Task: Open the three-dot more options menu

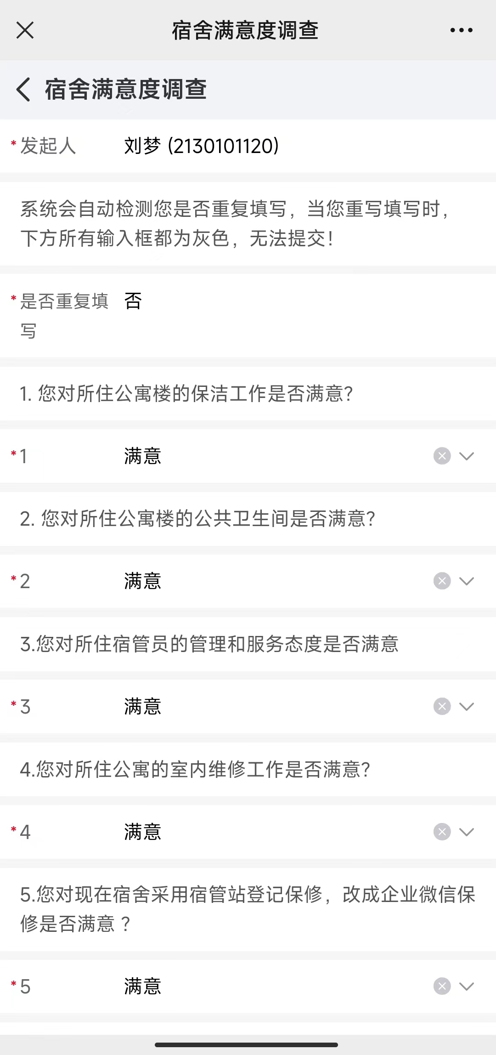Action: pyautogui.click(x=461, y=30)
